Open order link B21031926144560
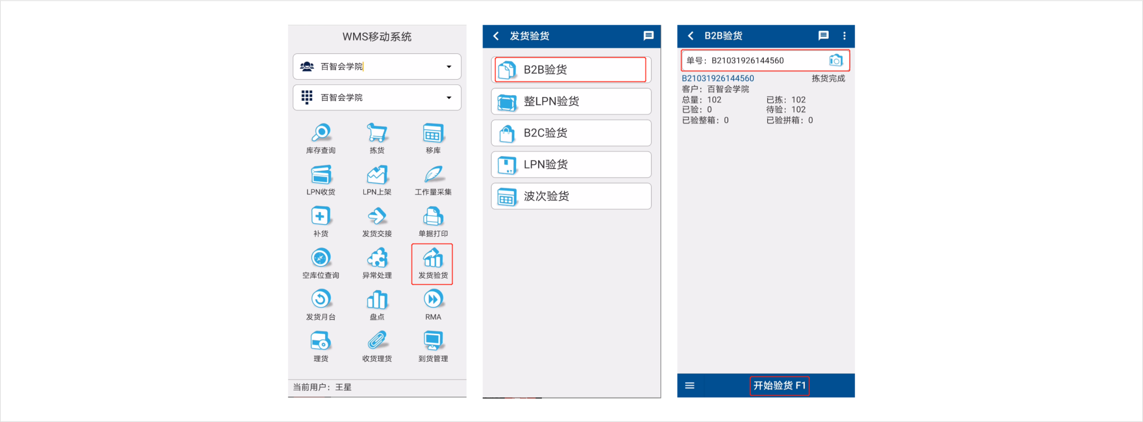This screenshot has width=1143, height=422. (718, 79)
